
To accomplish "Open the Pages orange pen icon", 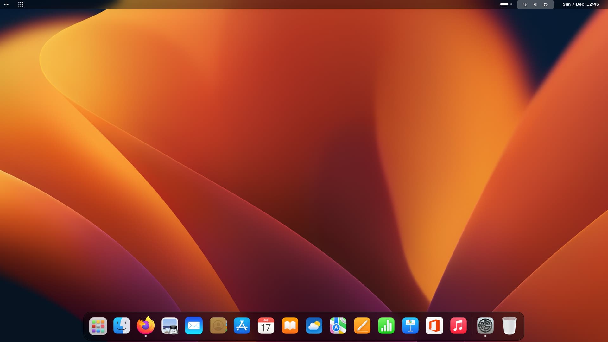I will click(x=362, y=326).
